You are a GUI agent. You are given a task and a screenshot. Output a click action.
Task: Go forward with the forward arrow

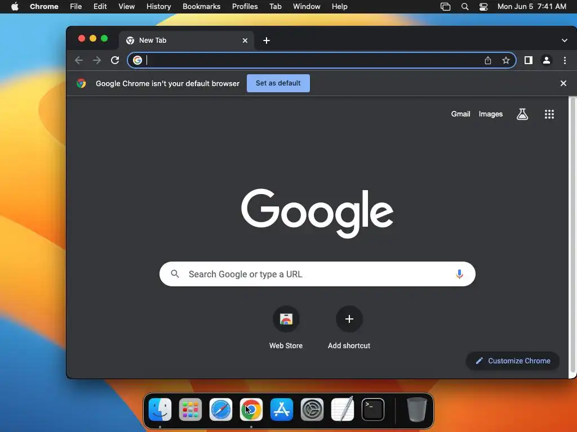(97, 60)
